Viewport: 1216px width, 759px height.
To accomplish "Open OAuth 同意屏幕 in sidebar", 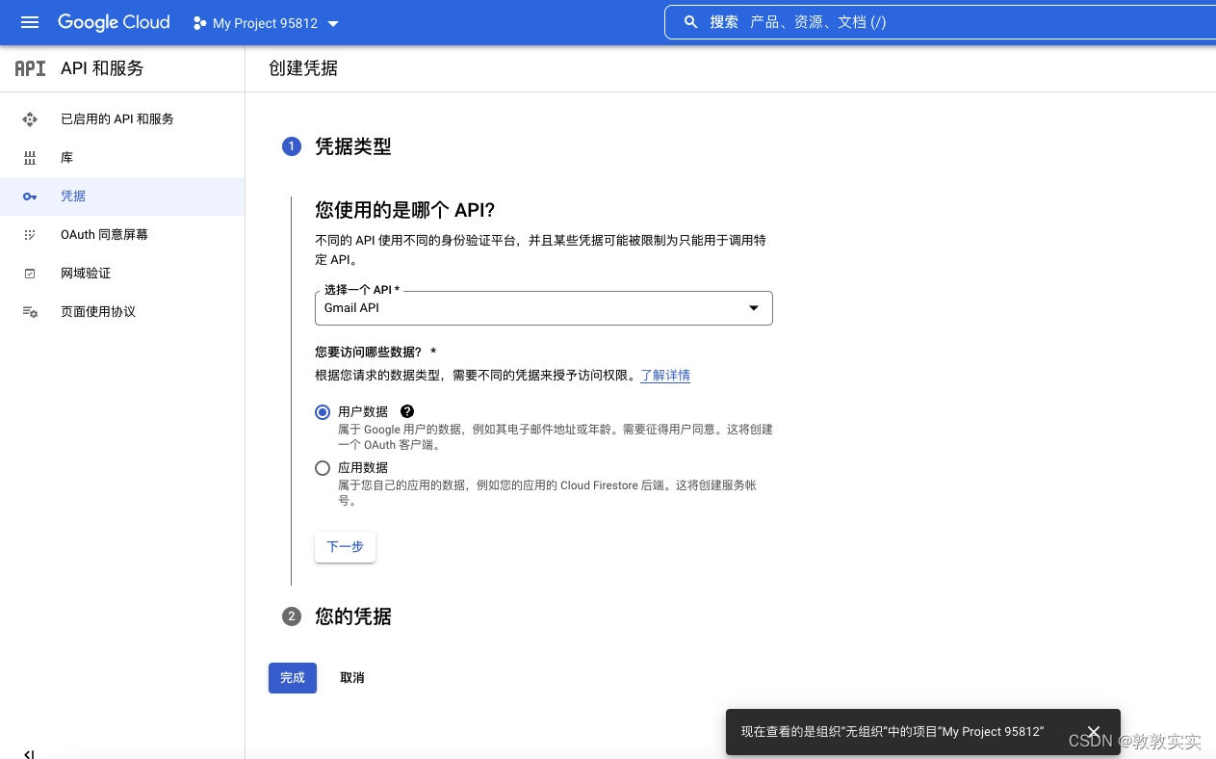I will [104, 235].
